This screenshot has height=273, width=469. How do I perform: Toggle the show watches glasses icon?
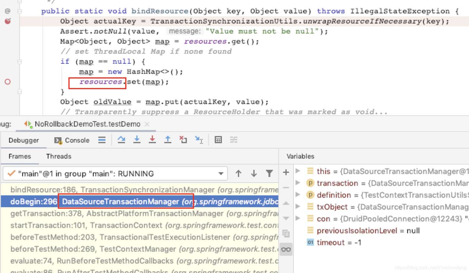click(286, 249)
